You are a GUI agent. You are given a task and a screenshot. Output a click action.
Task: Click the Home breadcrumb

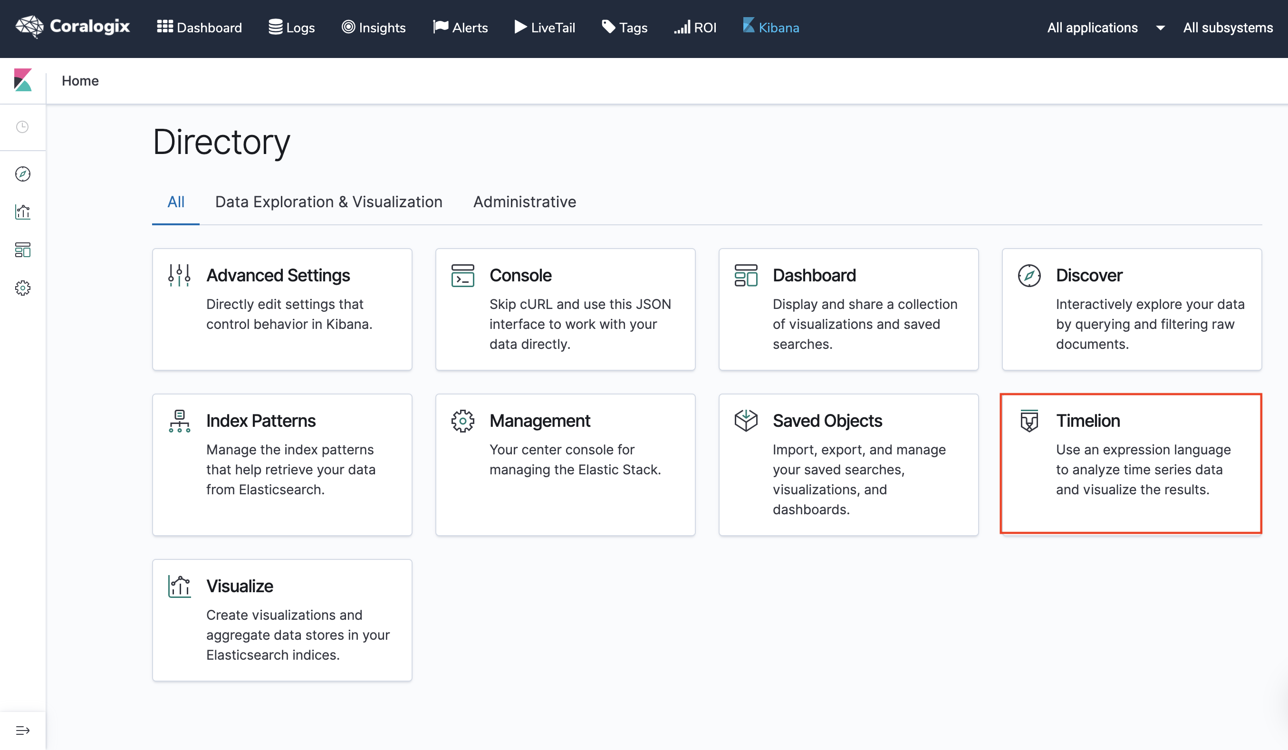80,81
